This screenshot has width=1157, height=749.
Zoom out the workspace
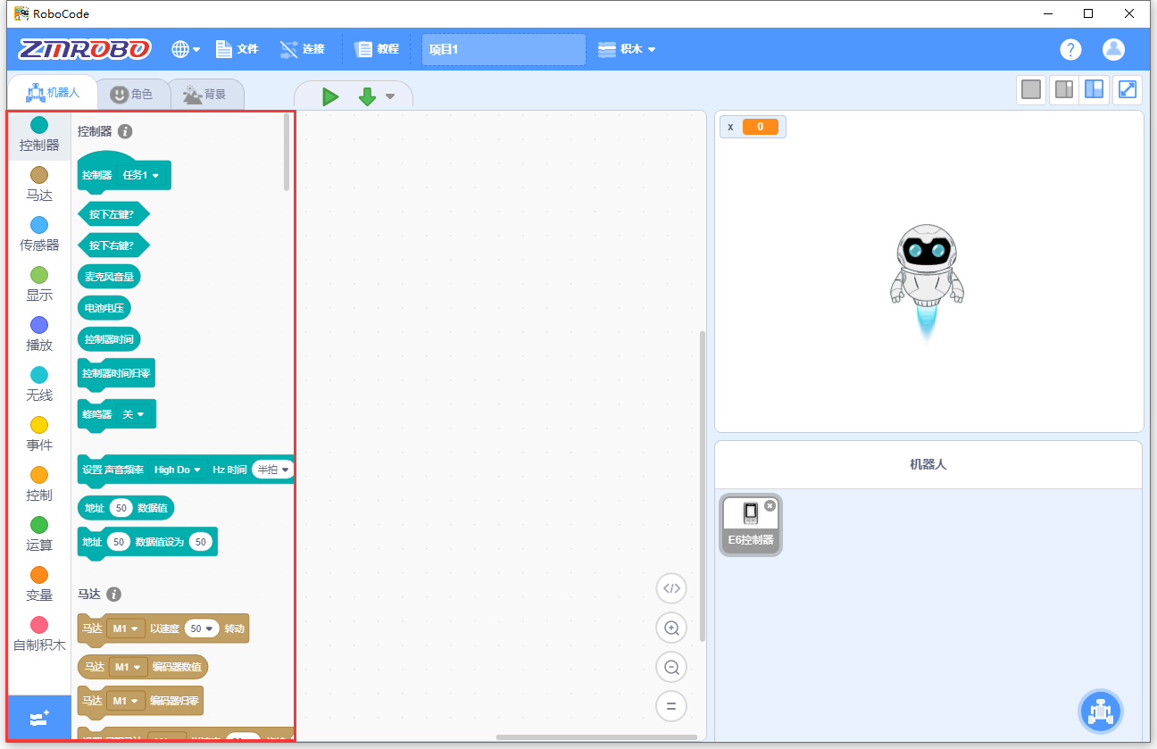click(671, 667)
